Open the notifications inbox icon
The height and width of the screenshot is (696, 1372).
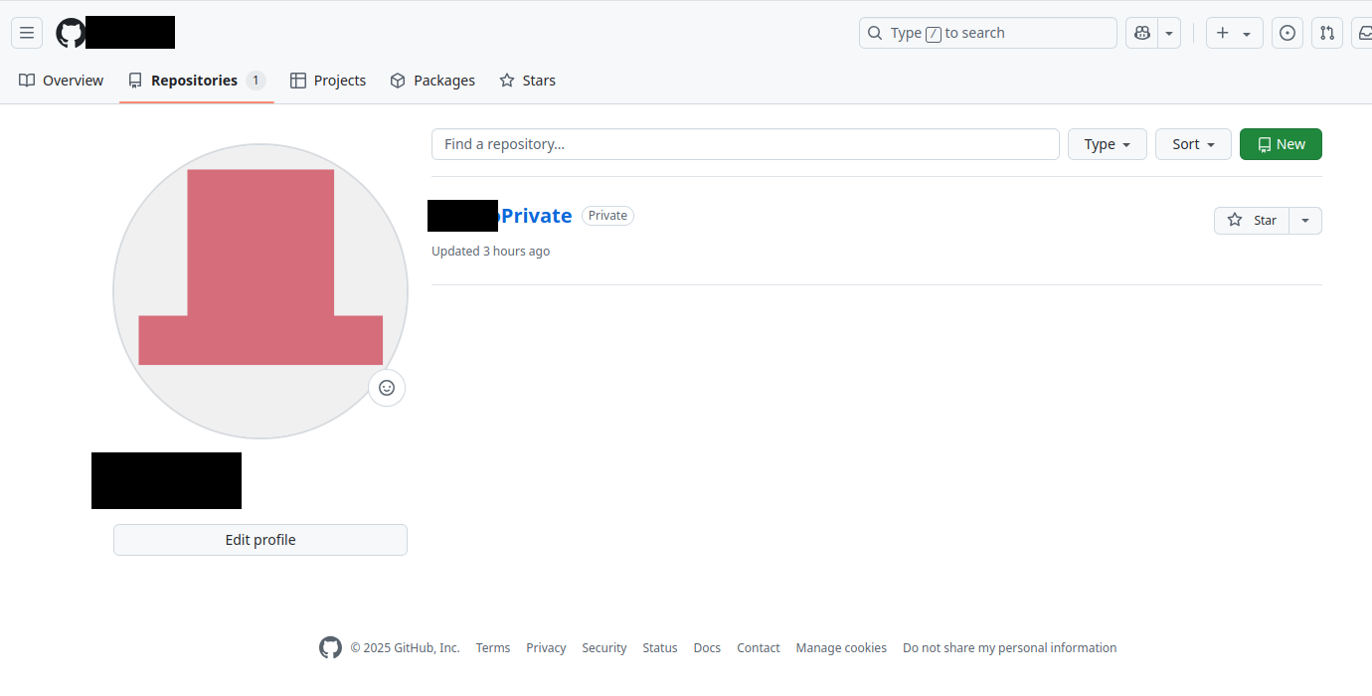click(x=1365, y=32)
